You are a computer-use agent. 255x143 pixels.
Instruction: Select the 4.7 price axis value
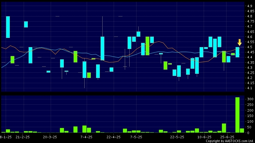pos(250,26)
